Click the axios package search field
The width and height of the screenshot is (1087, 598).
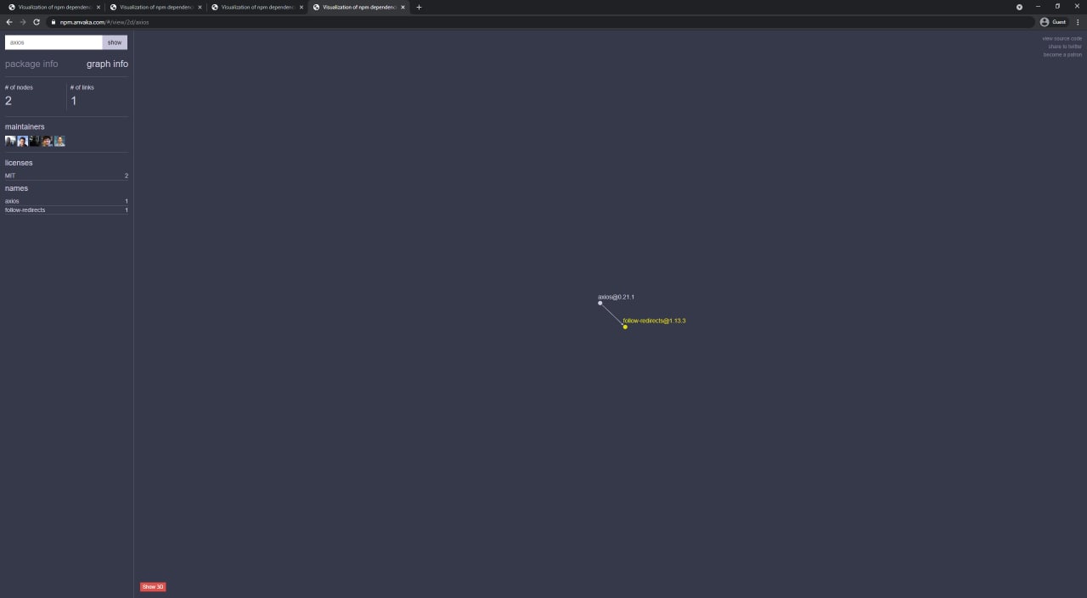tap(54, 42)
